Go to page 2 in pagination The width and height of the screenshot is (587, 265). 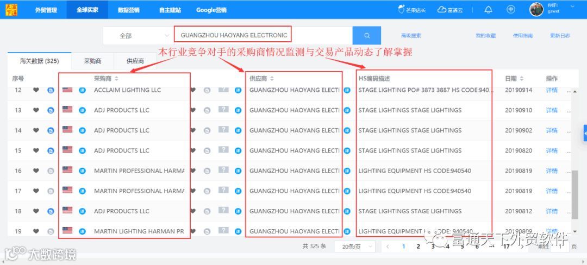[418, 247]
